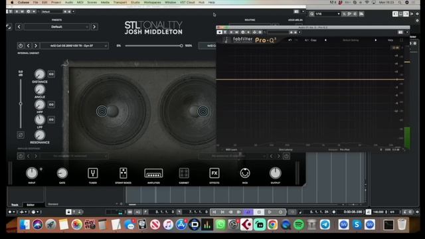Open Cubase Transport menu
This screenshot has width=425, height=239.
pyautogui.click(x=120, y=3)
